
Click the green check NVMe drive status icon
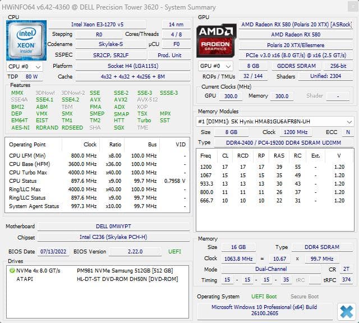click(12, 271)
